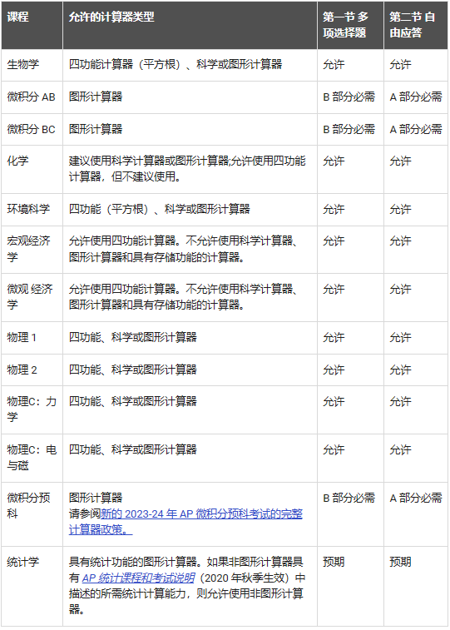
Task: Click calculator type text in 物理 2 row
Action: 133,370
